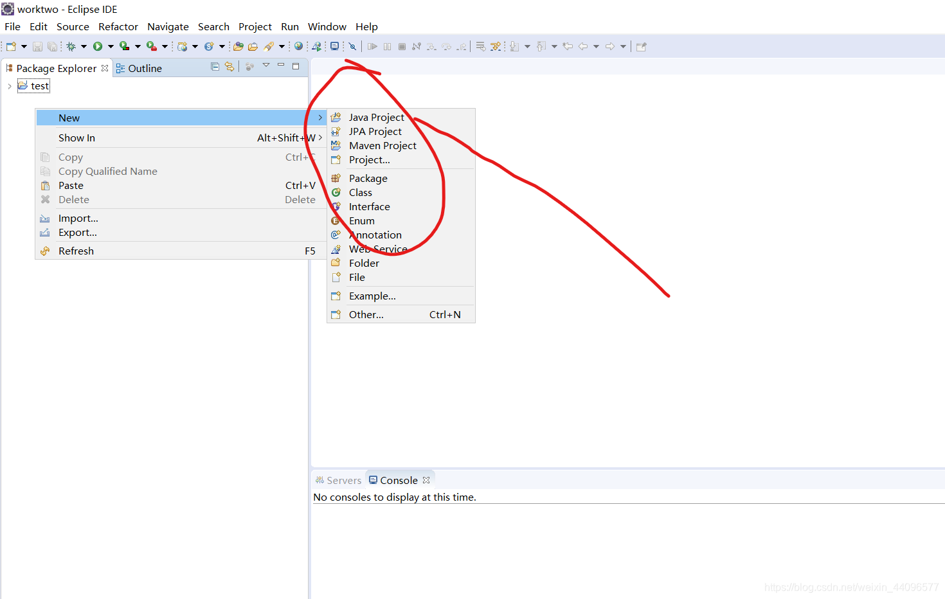This screenshot has width=945, height=599.
Task: Choose Java Project from New submenu
Action: click(401, 117)
